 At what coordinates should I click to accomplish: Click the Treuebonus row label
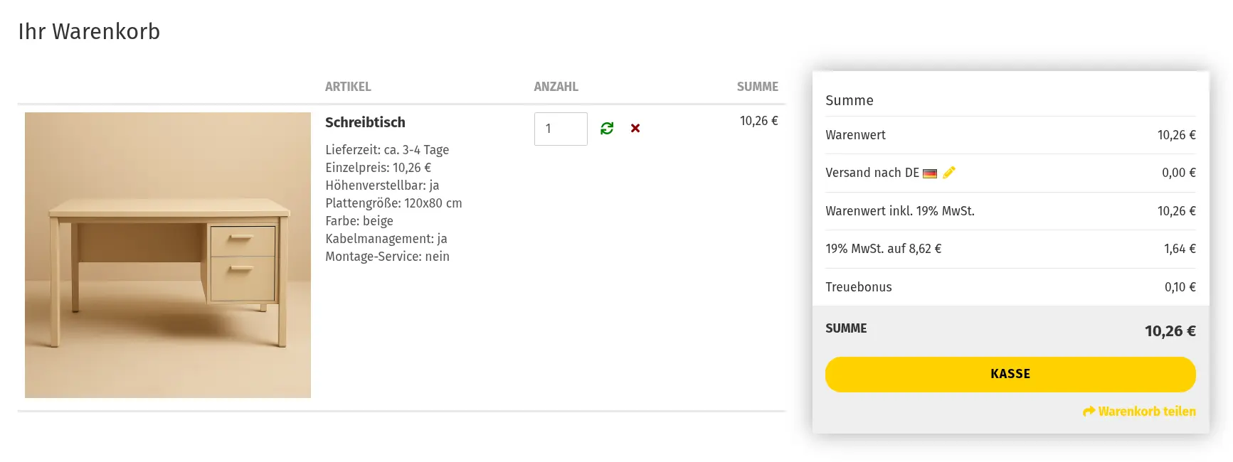pyautogui.click(x=858, y=287)
